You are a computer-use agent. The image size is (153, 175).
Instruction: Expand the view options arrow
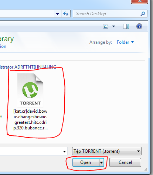pyautogui.click(x=113, y=26)
